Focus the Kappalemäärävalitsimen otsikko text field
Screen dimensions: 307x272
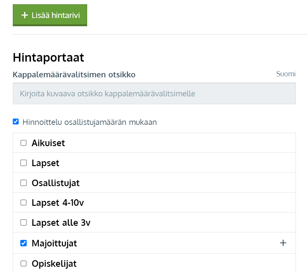pyautogui.click(x=154, y=93)
